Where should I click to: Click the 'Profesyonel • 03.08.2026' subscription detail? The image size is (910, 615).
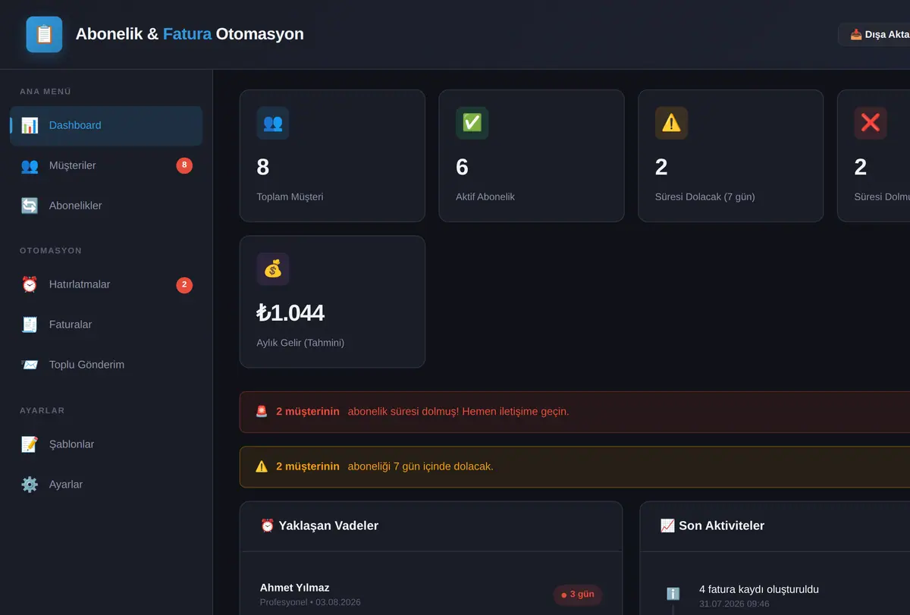pyautogui.click(x=310, y=603)
